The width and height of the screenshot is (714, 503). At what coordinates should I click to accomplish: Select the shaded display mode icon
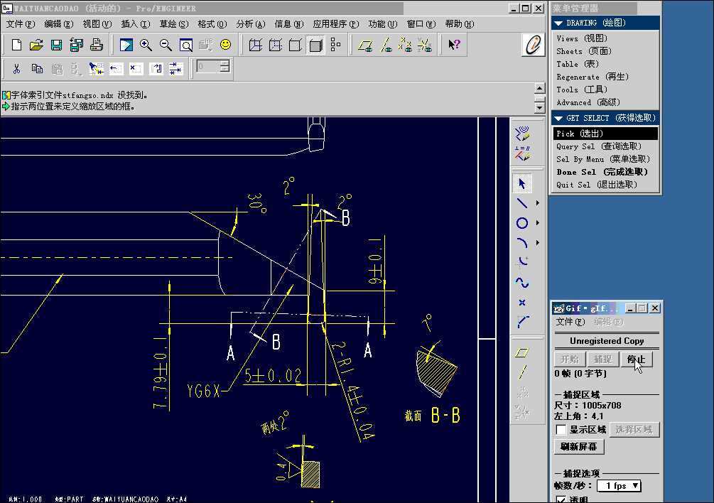pos(315,45)
